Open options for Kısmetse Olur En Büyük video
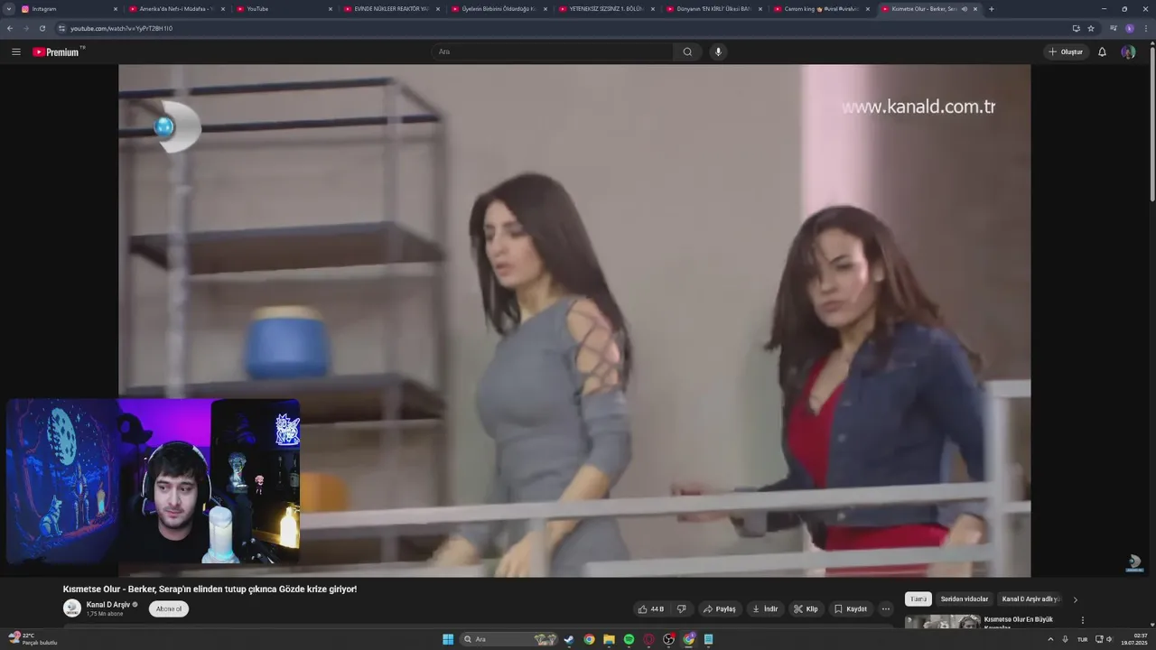1156x650 pixels. point(1082,620)
